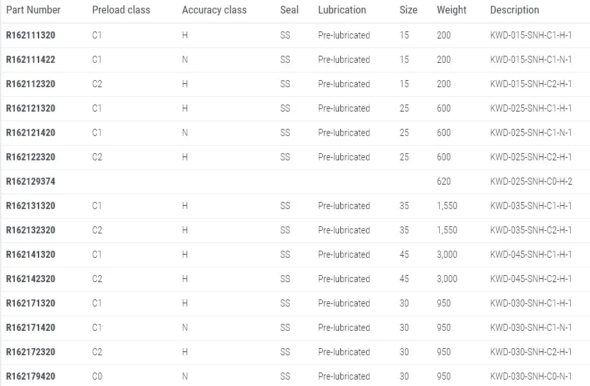Click the Lubrication column header
The height and width of the screenshot is (386, 590).
(342, 10)
